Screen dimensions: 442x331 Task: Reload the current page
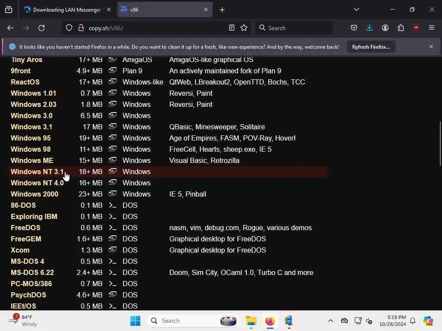41,28
